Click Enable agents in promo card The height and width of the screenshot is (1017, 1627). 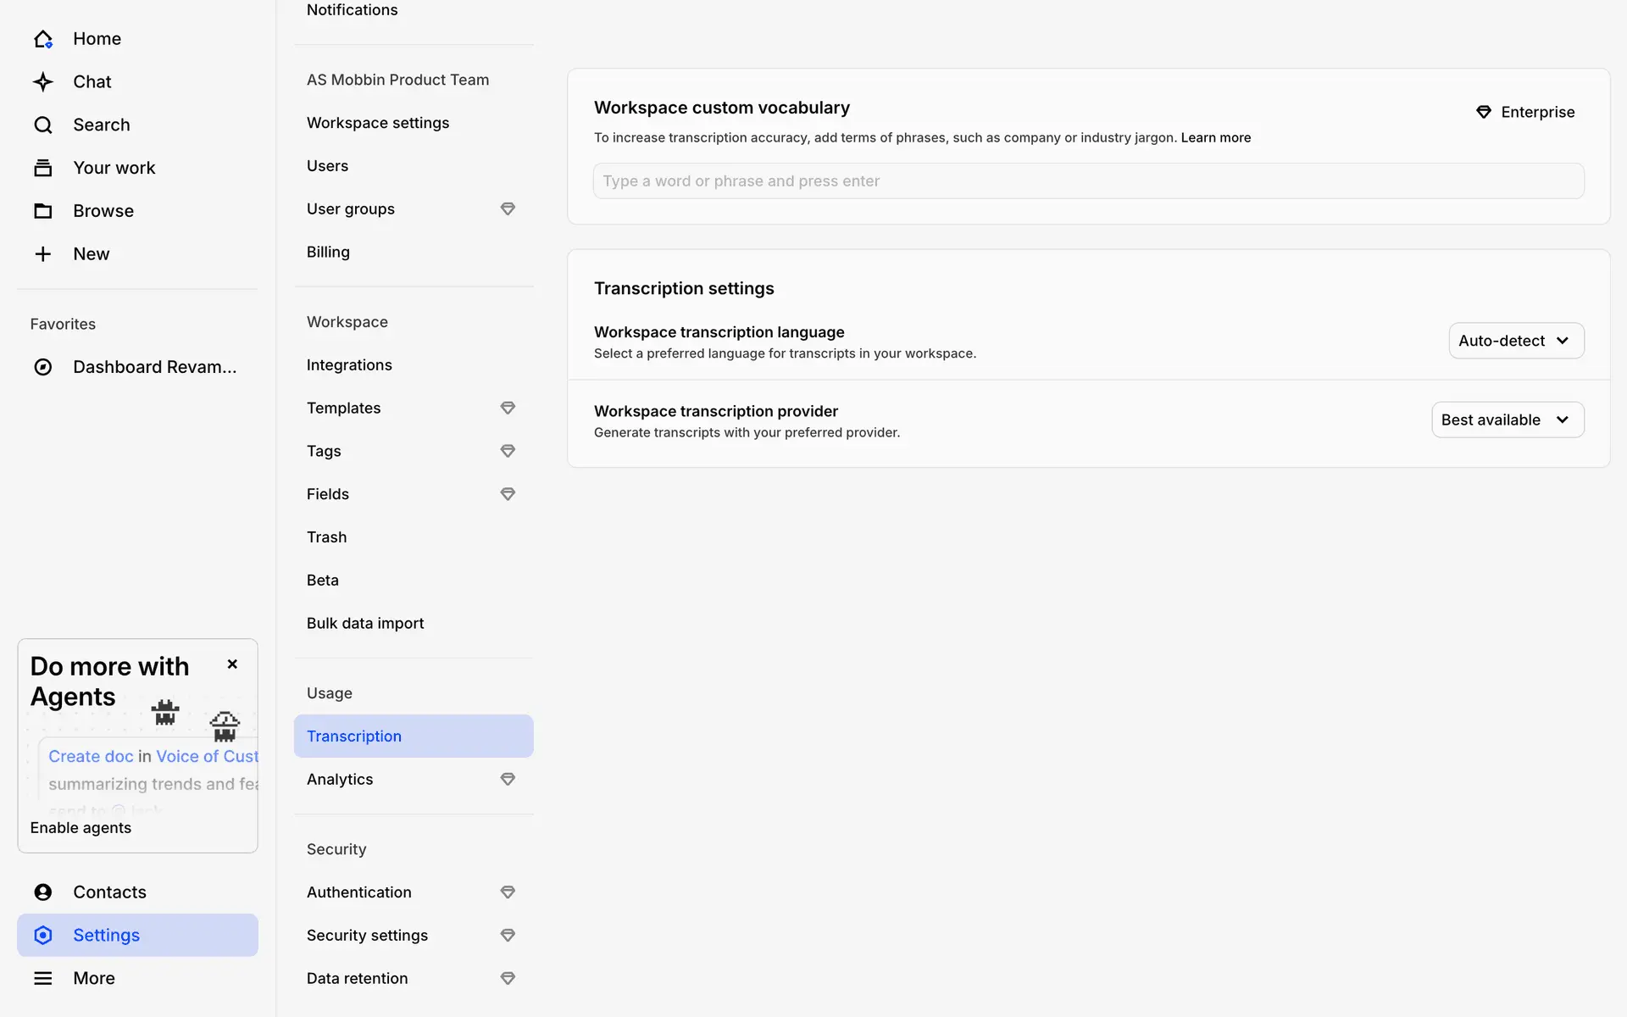(81, 828)
